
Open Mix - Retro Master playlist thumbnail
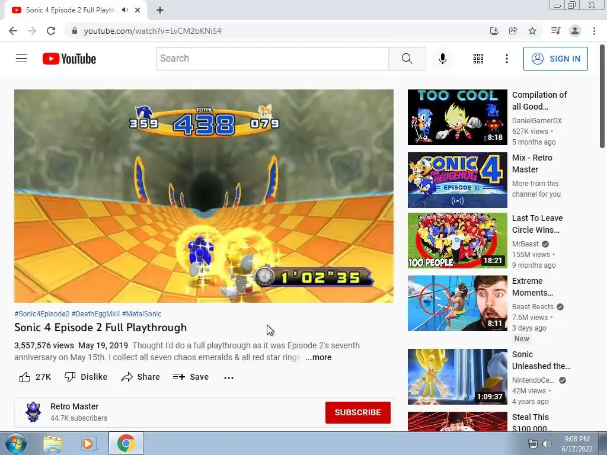(x=457, y=180)
